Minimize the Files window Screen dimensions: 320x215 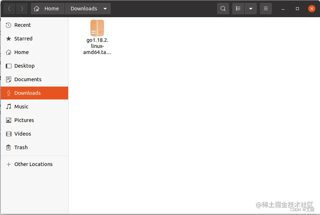(x=283, y=9)
